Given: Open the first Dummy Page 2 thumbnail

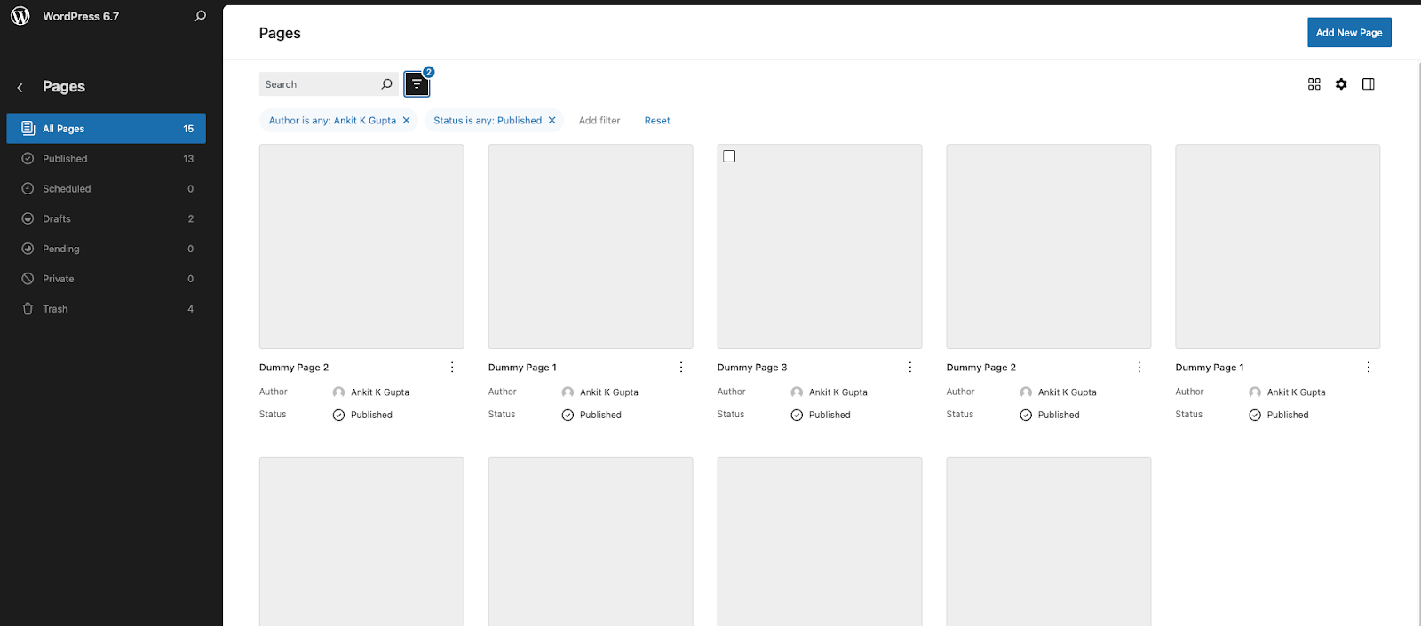Looking at the screenshot, I should (361, 246).
